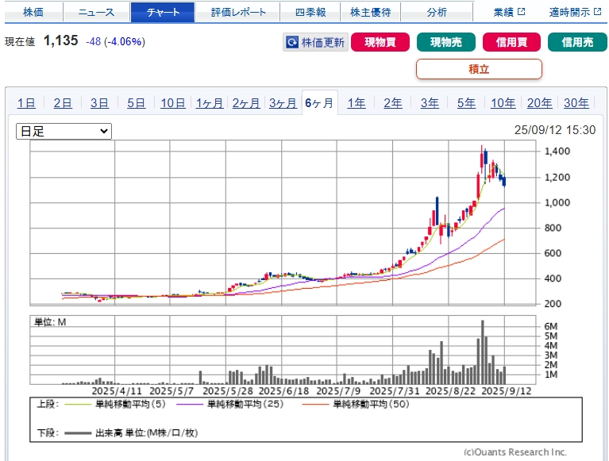Show the 2年 chart period
609x461 pixels.
tap(393, 103)
